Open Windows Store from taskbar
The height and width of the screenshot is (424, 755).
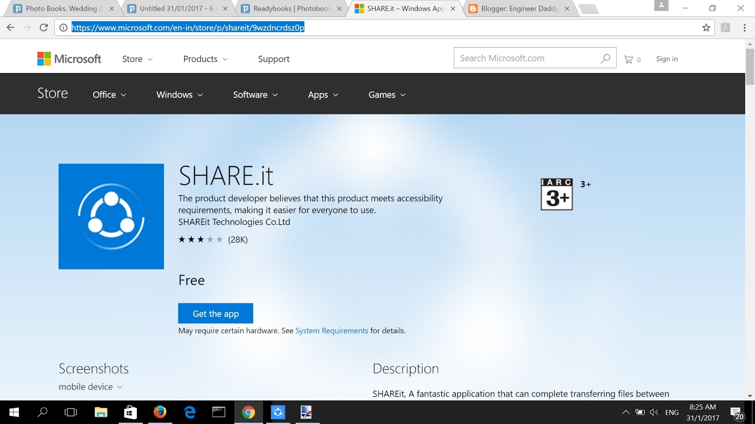pos(130,412)
